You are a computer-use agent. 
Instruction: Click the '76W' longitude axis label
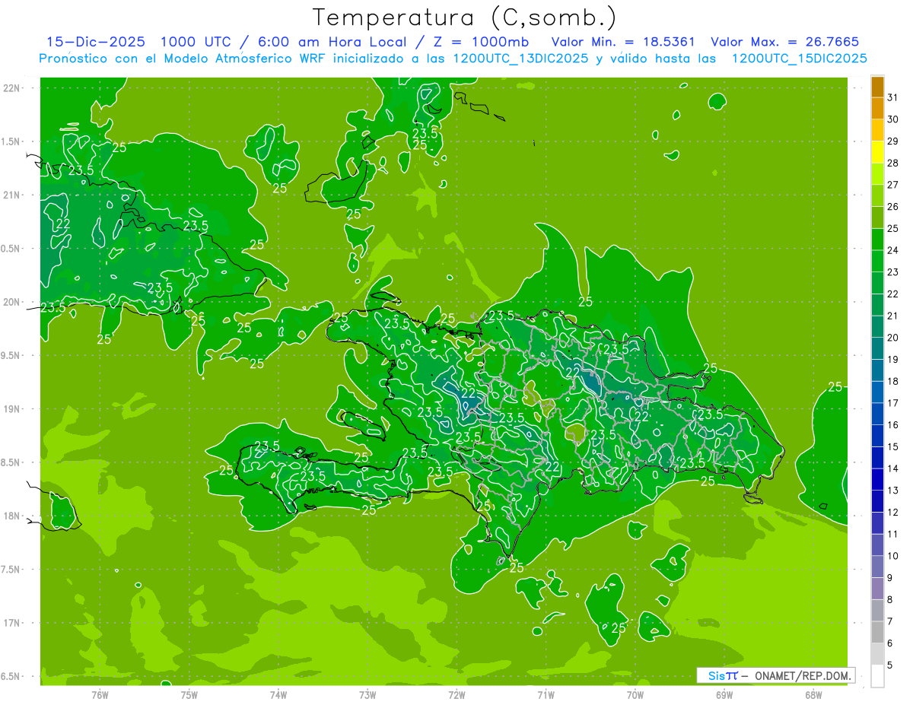coord(100,695)
